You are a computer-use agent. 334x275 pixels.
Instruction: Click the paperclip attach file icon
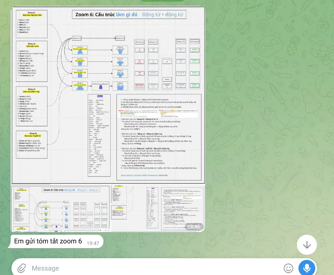(x=22, y=268)
